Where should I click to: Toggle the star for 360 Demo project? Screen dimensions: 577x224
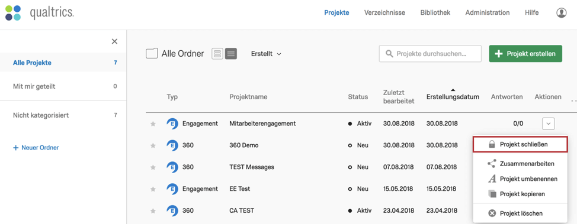click(x=153, y=146)
